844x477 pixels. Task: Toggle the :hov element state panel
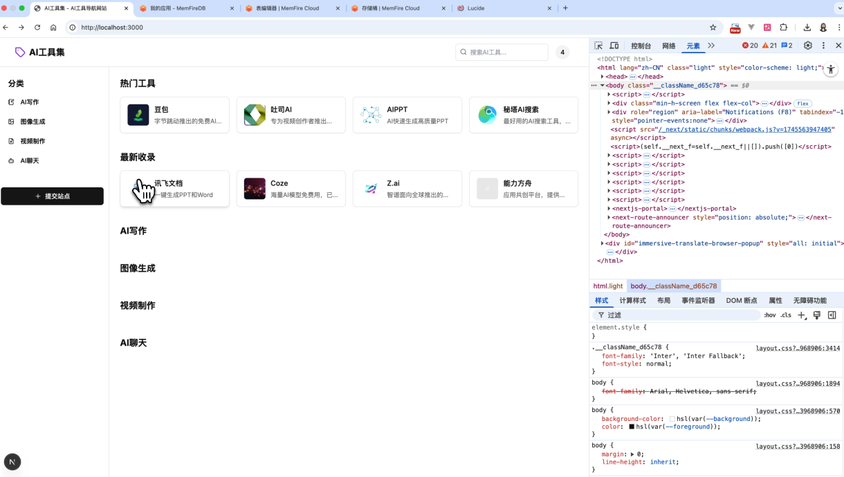point(769,315)
